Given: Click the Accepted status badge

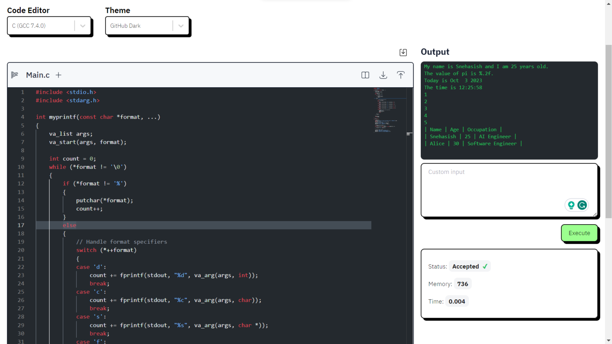Looking at the screenshot, I should pos(470,266).
